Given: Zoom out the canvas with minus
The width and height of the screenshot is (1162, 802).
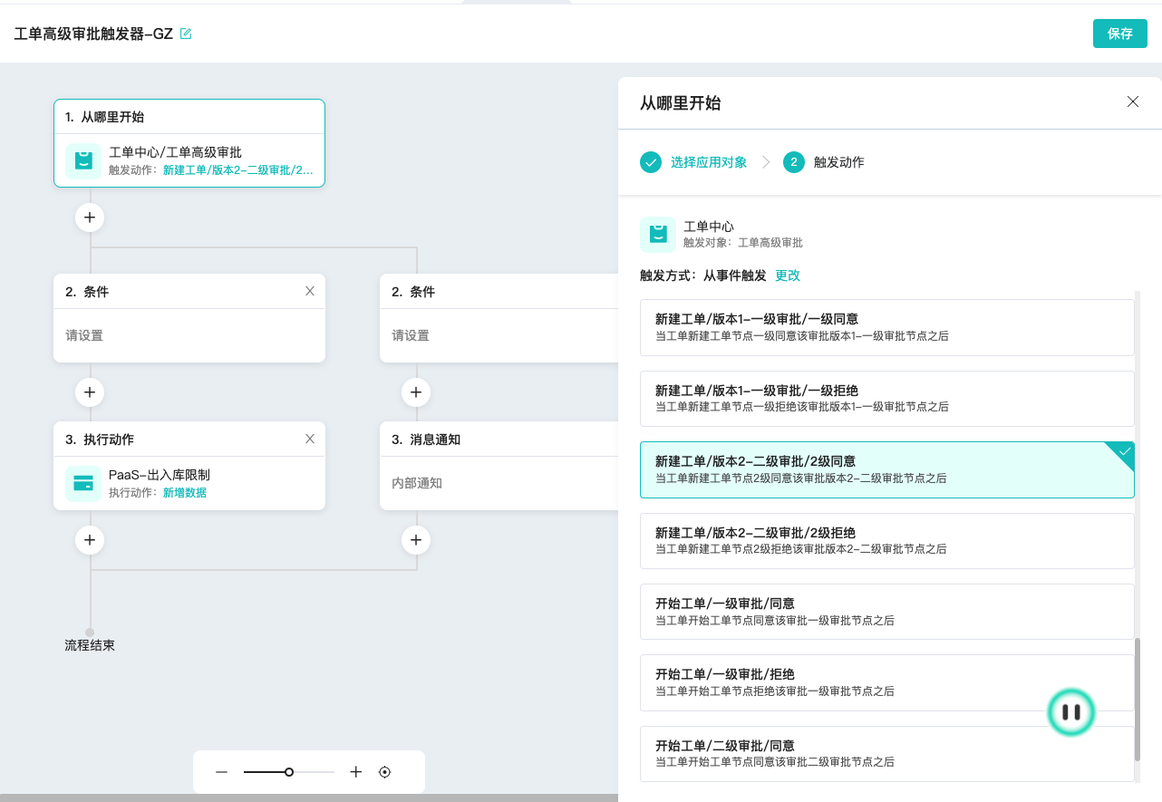Looking at the screenshot, I should pos(221,772).
